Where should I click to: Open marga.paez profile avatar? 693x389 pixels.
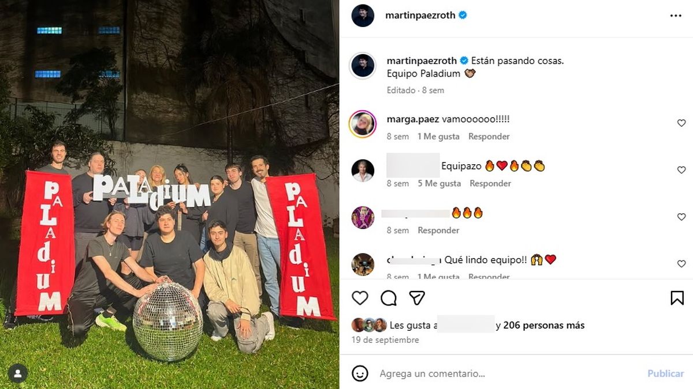pyautogui.click(x=363, y=123)
